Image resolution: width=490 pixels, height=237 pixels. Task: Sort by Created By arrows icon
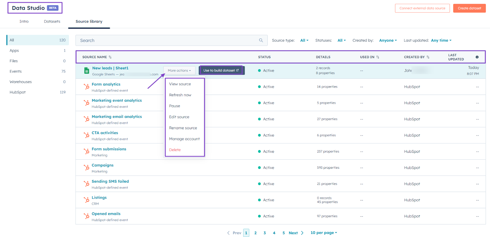coord(428,57)
